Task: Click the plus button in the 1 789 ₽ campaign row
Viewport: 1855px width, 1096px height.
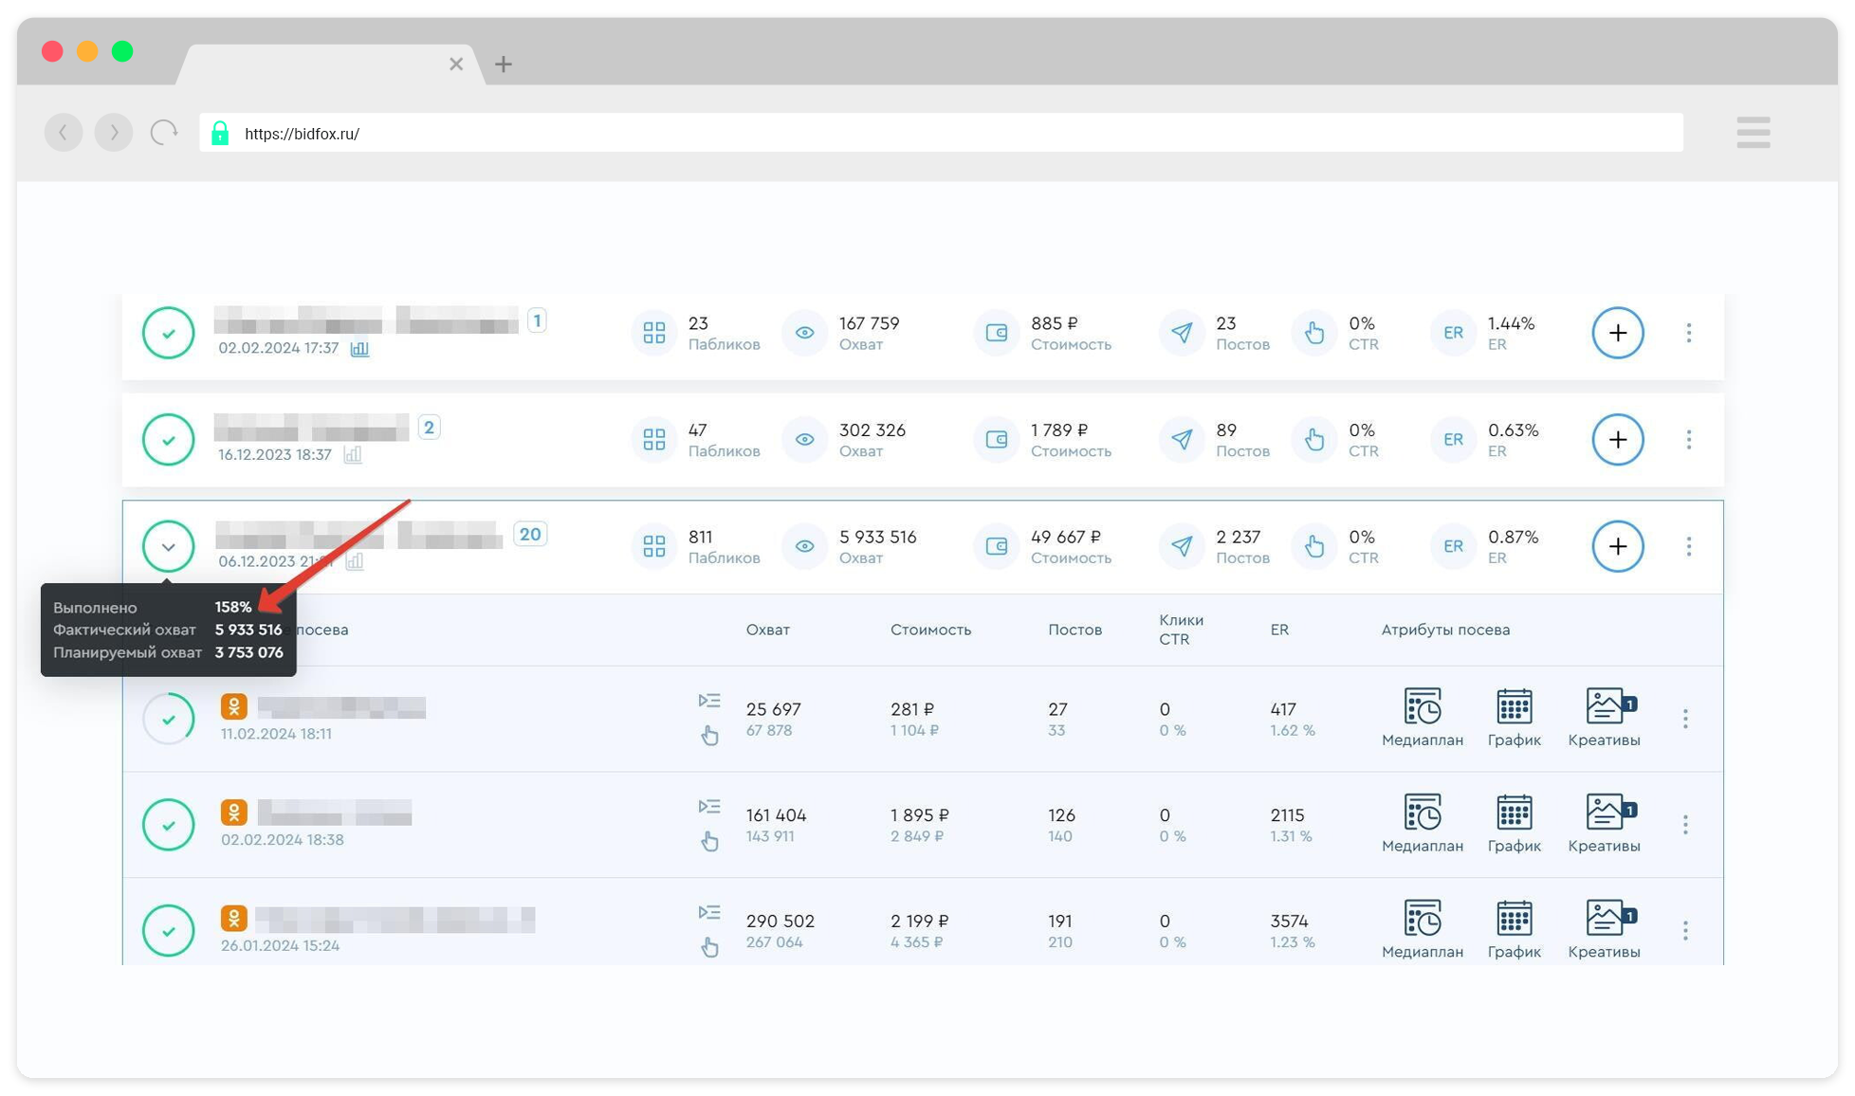Action: (1617, 440)
